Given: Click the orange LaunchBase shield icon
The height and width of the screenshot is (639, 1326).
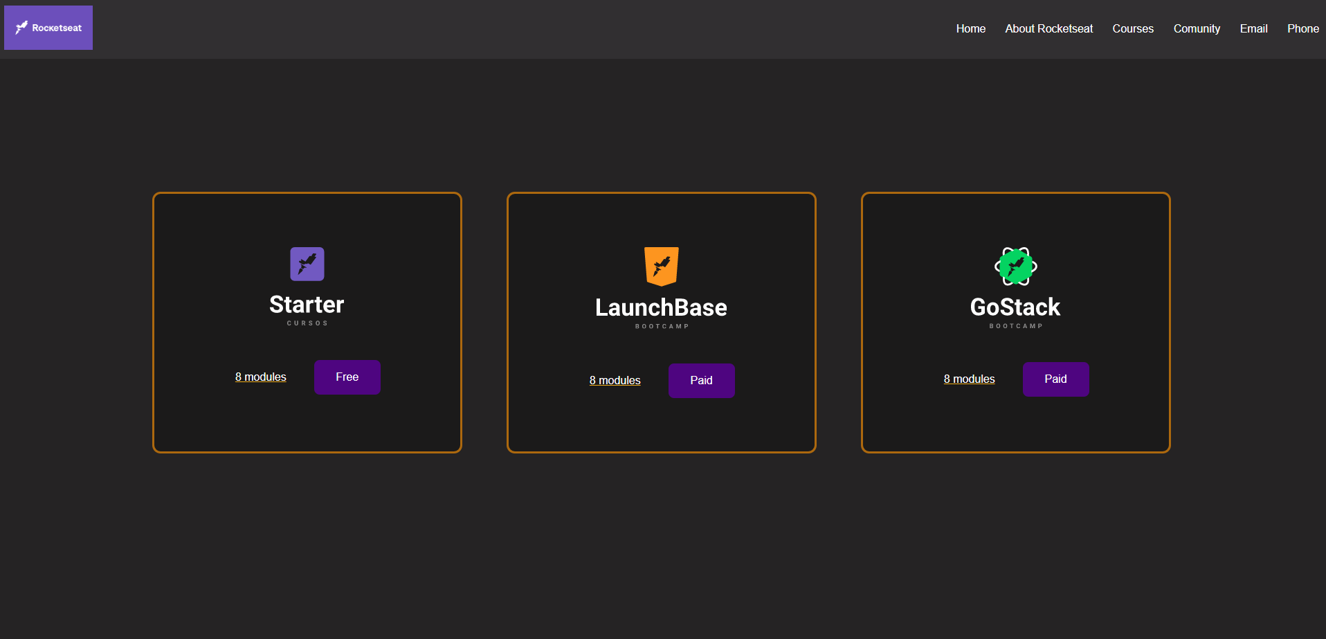Looking at the screenshot, I should pyautogui.click(x=661, y=266).
